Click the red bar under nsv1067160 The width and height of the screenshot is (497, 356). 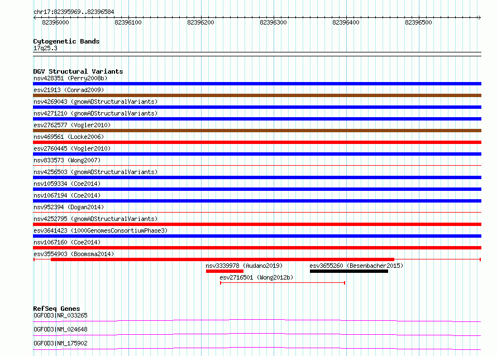pos(257,248)
